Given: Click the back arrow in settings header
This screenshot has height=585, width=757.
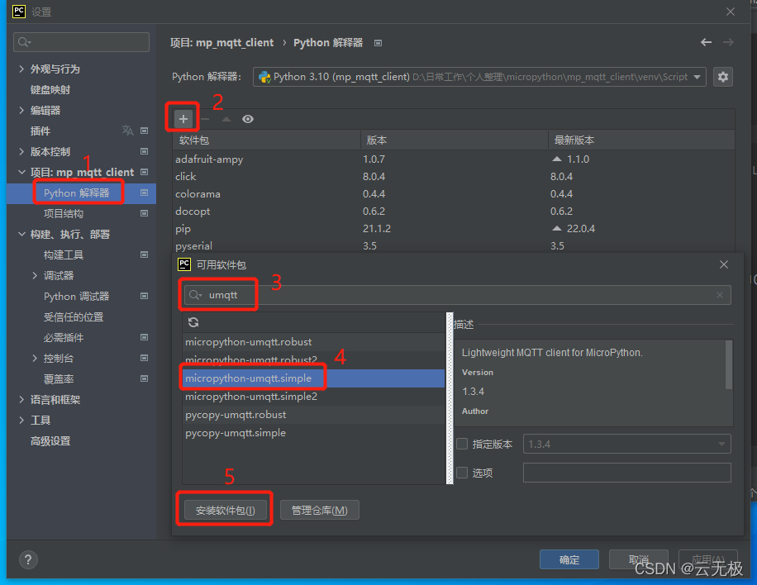Looking at the screenshot, I should [x=705, y=42].
